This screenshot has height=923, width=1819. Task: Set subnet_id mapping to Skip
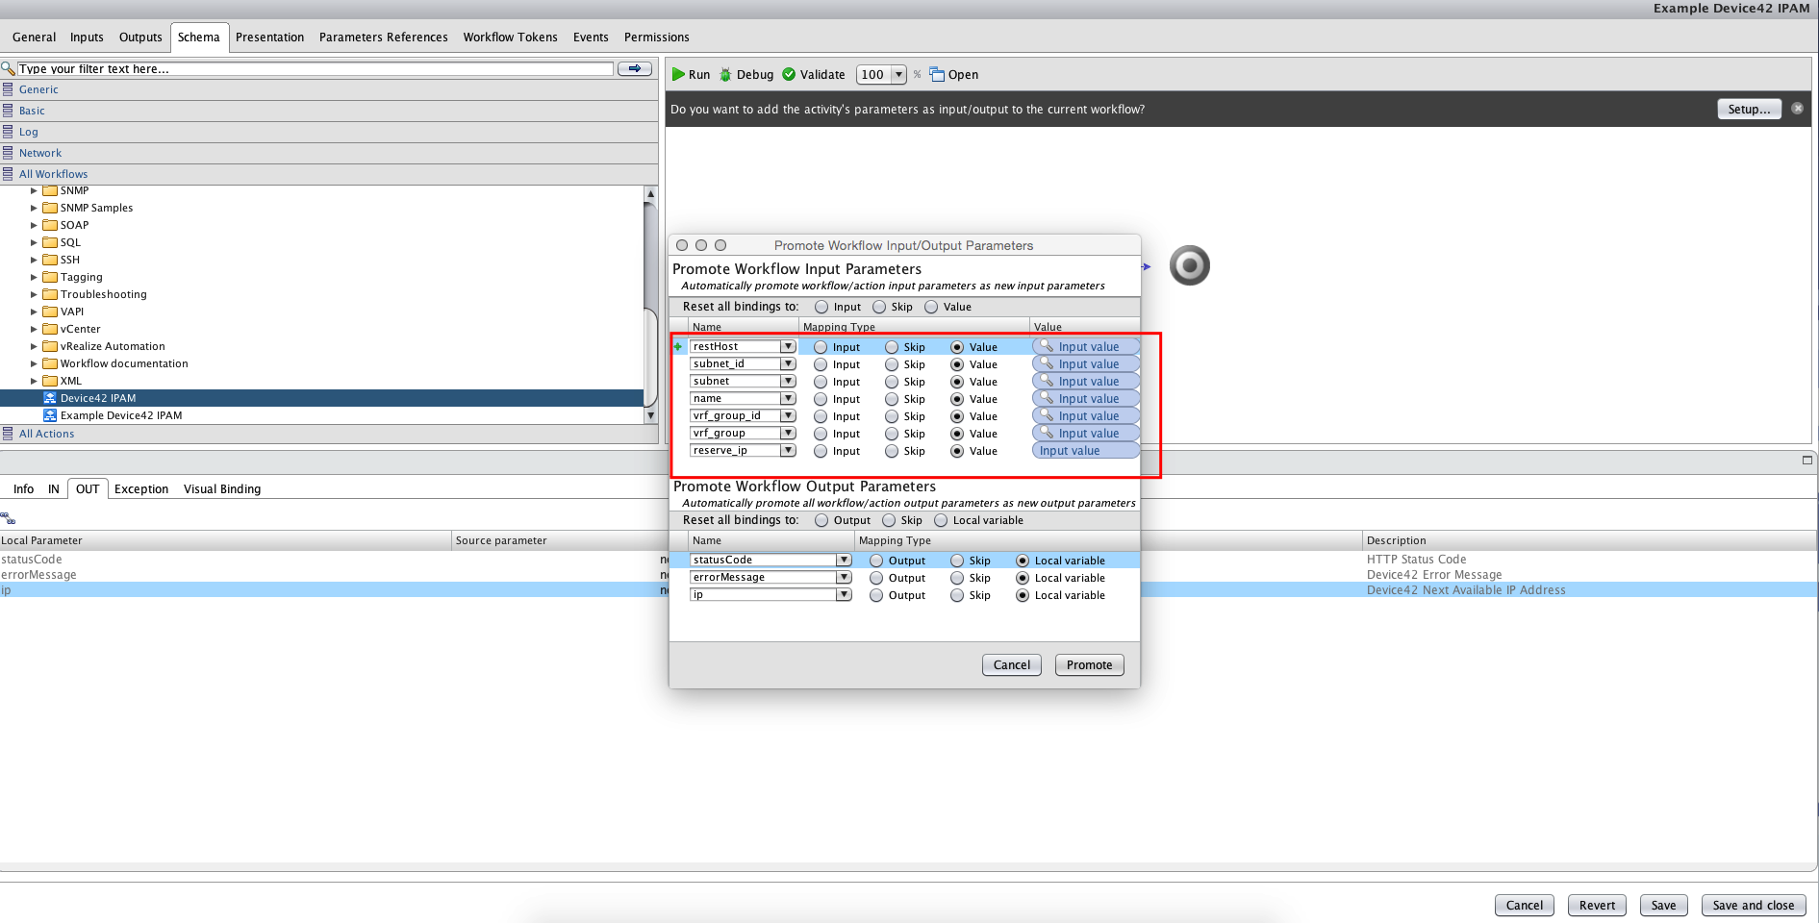pyautogui.click(x=892, y=364)
